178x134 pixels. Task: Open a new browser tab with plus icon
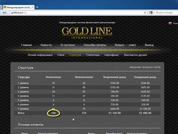point(37,7)
